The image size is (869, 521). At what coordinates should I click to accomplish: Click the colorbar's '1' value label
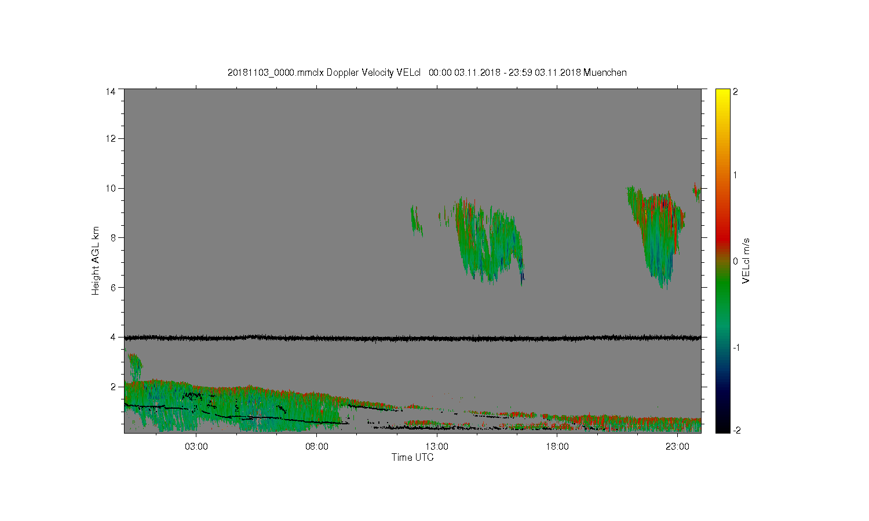pyautogui.click(x=736, y=175)
